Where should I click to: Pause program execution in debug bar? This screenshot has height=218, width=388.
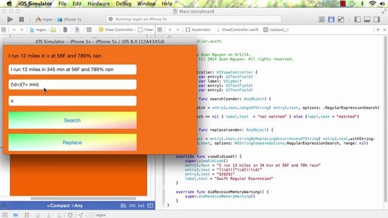click(x=27, y=215)
